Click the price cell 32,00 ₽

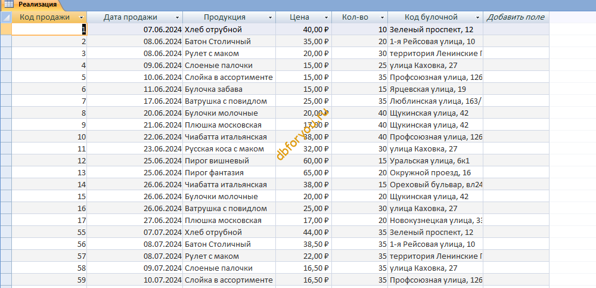click(x=304, y=148)
